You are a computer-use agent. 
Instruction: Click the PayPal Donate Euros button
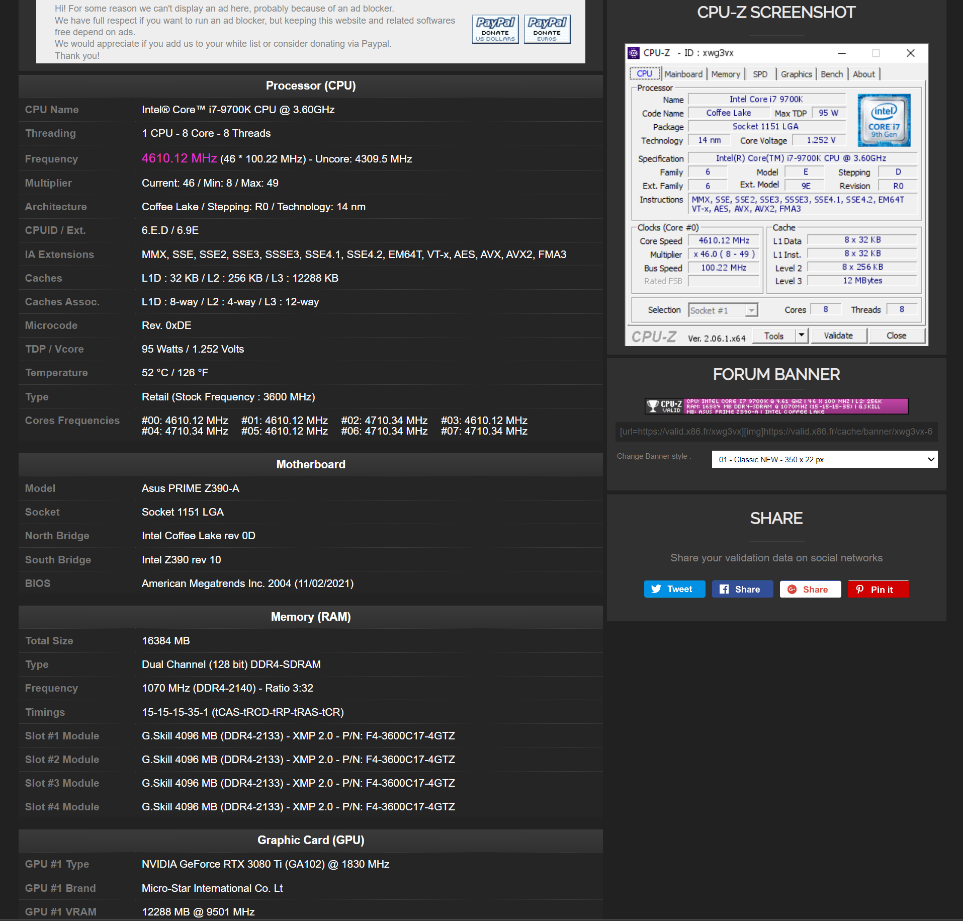click(547, 29)
